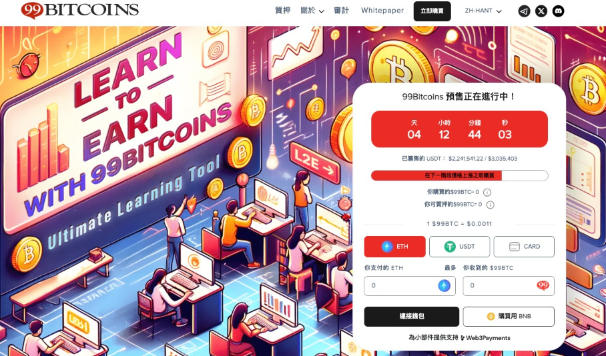Viewport: 606px width, 356px height.
Task: Open the ZH-HANT language dropdown
Action: (483, 11)
